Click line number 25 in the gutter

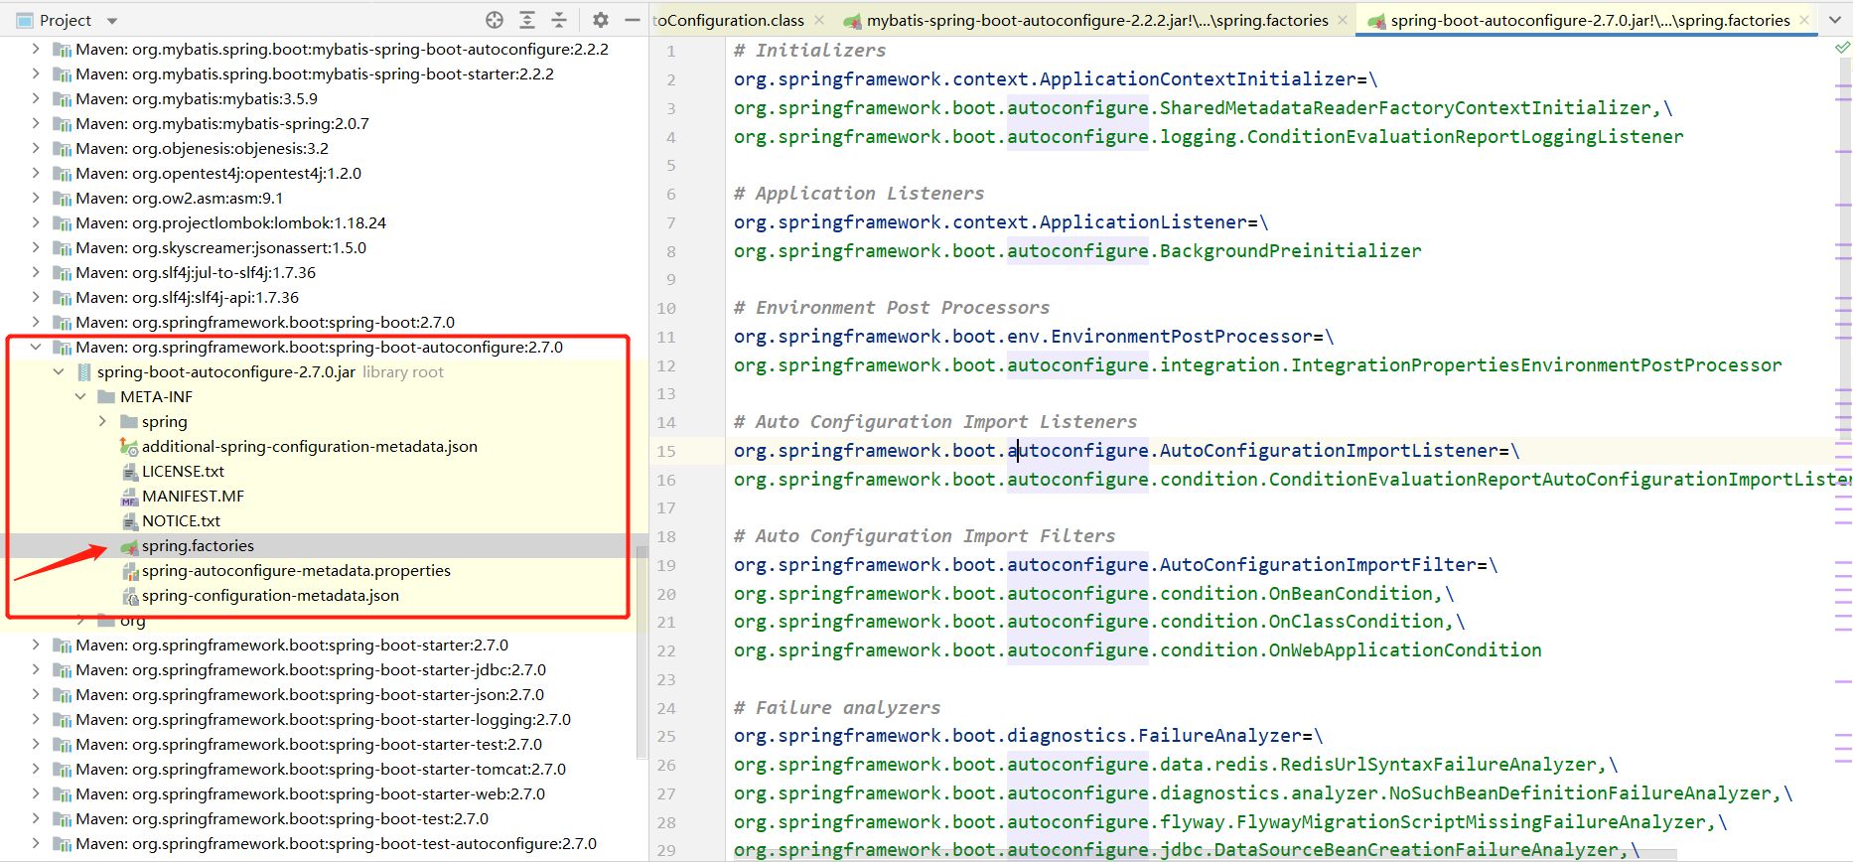click(x=666, y=736)
